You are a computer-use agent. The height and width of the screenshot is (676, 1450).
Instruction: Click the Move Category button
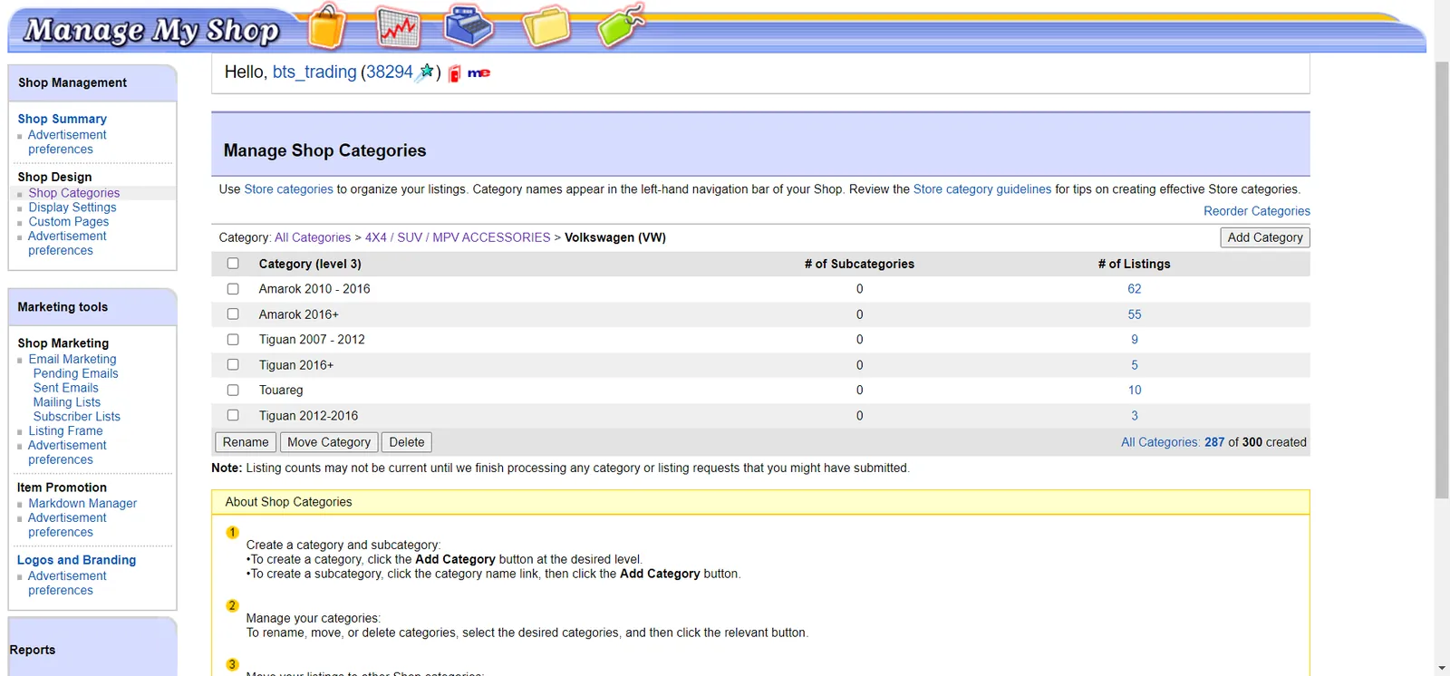click(x=329, y=442)
